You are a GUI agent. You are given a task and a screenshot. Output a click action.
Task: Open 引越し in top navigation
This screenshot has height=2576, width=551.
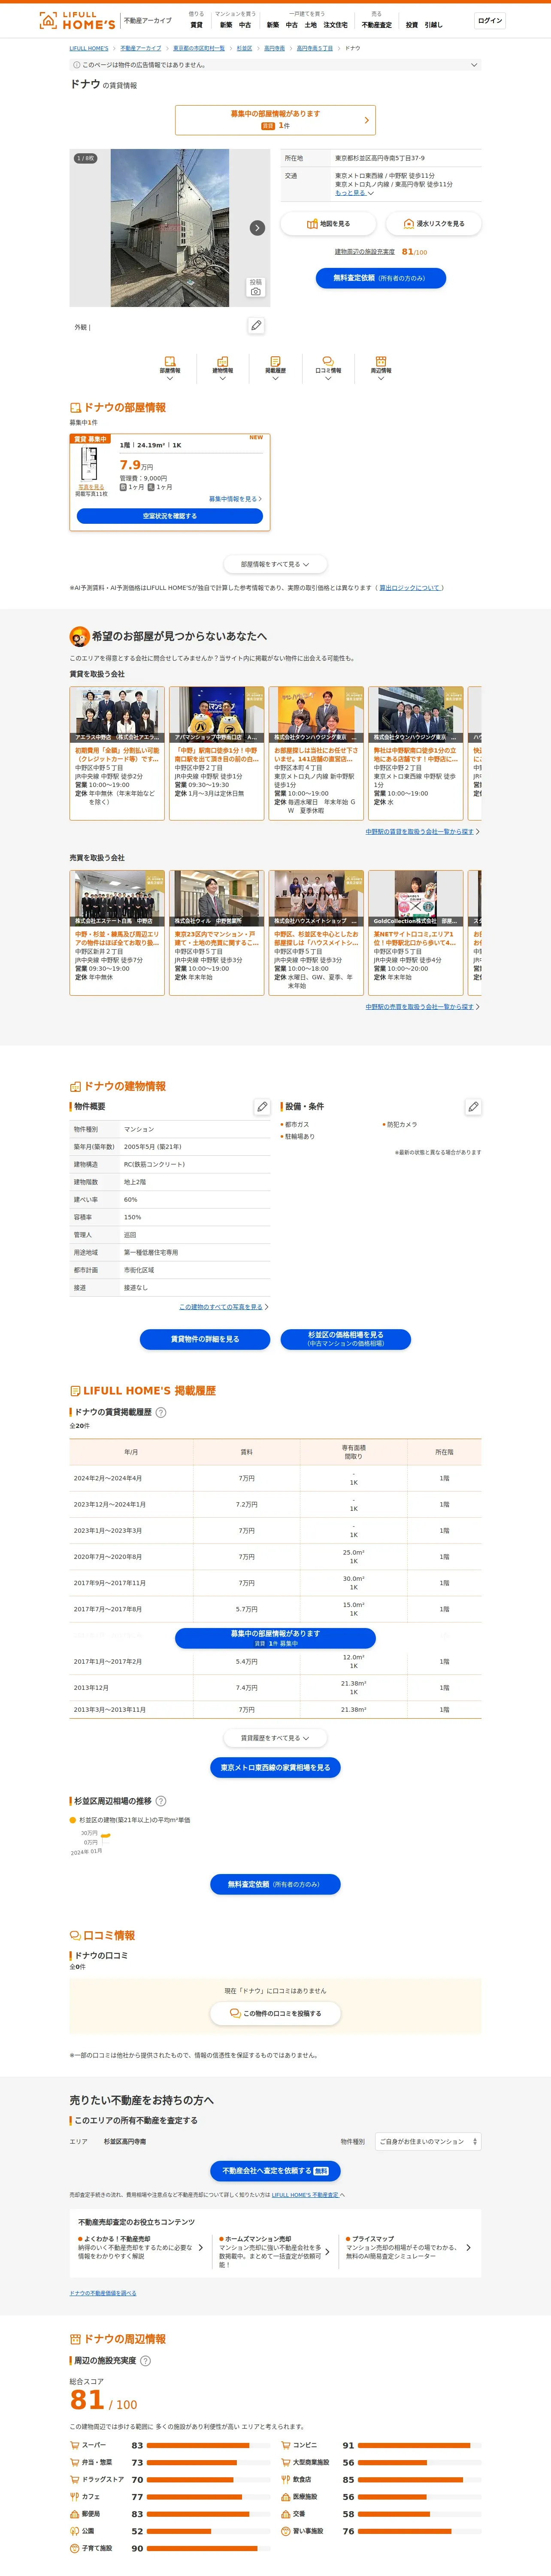[x=433, y=25]
